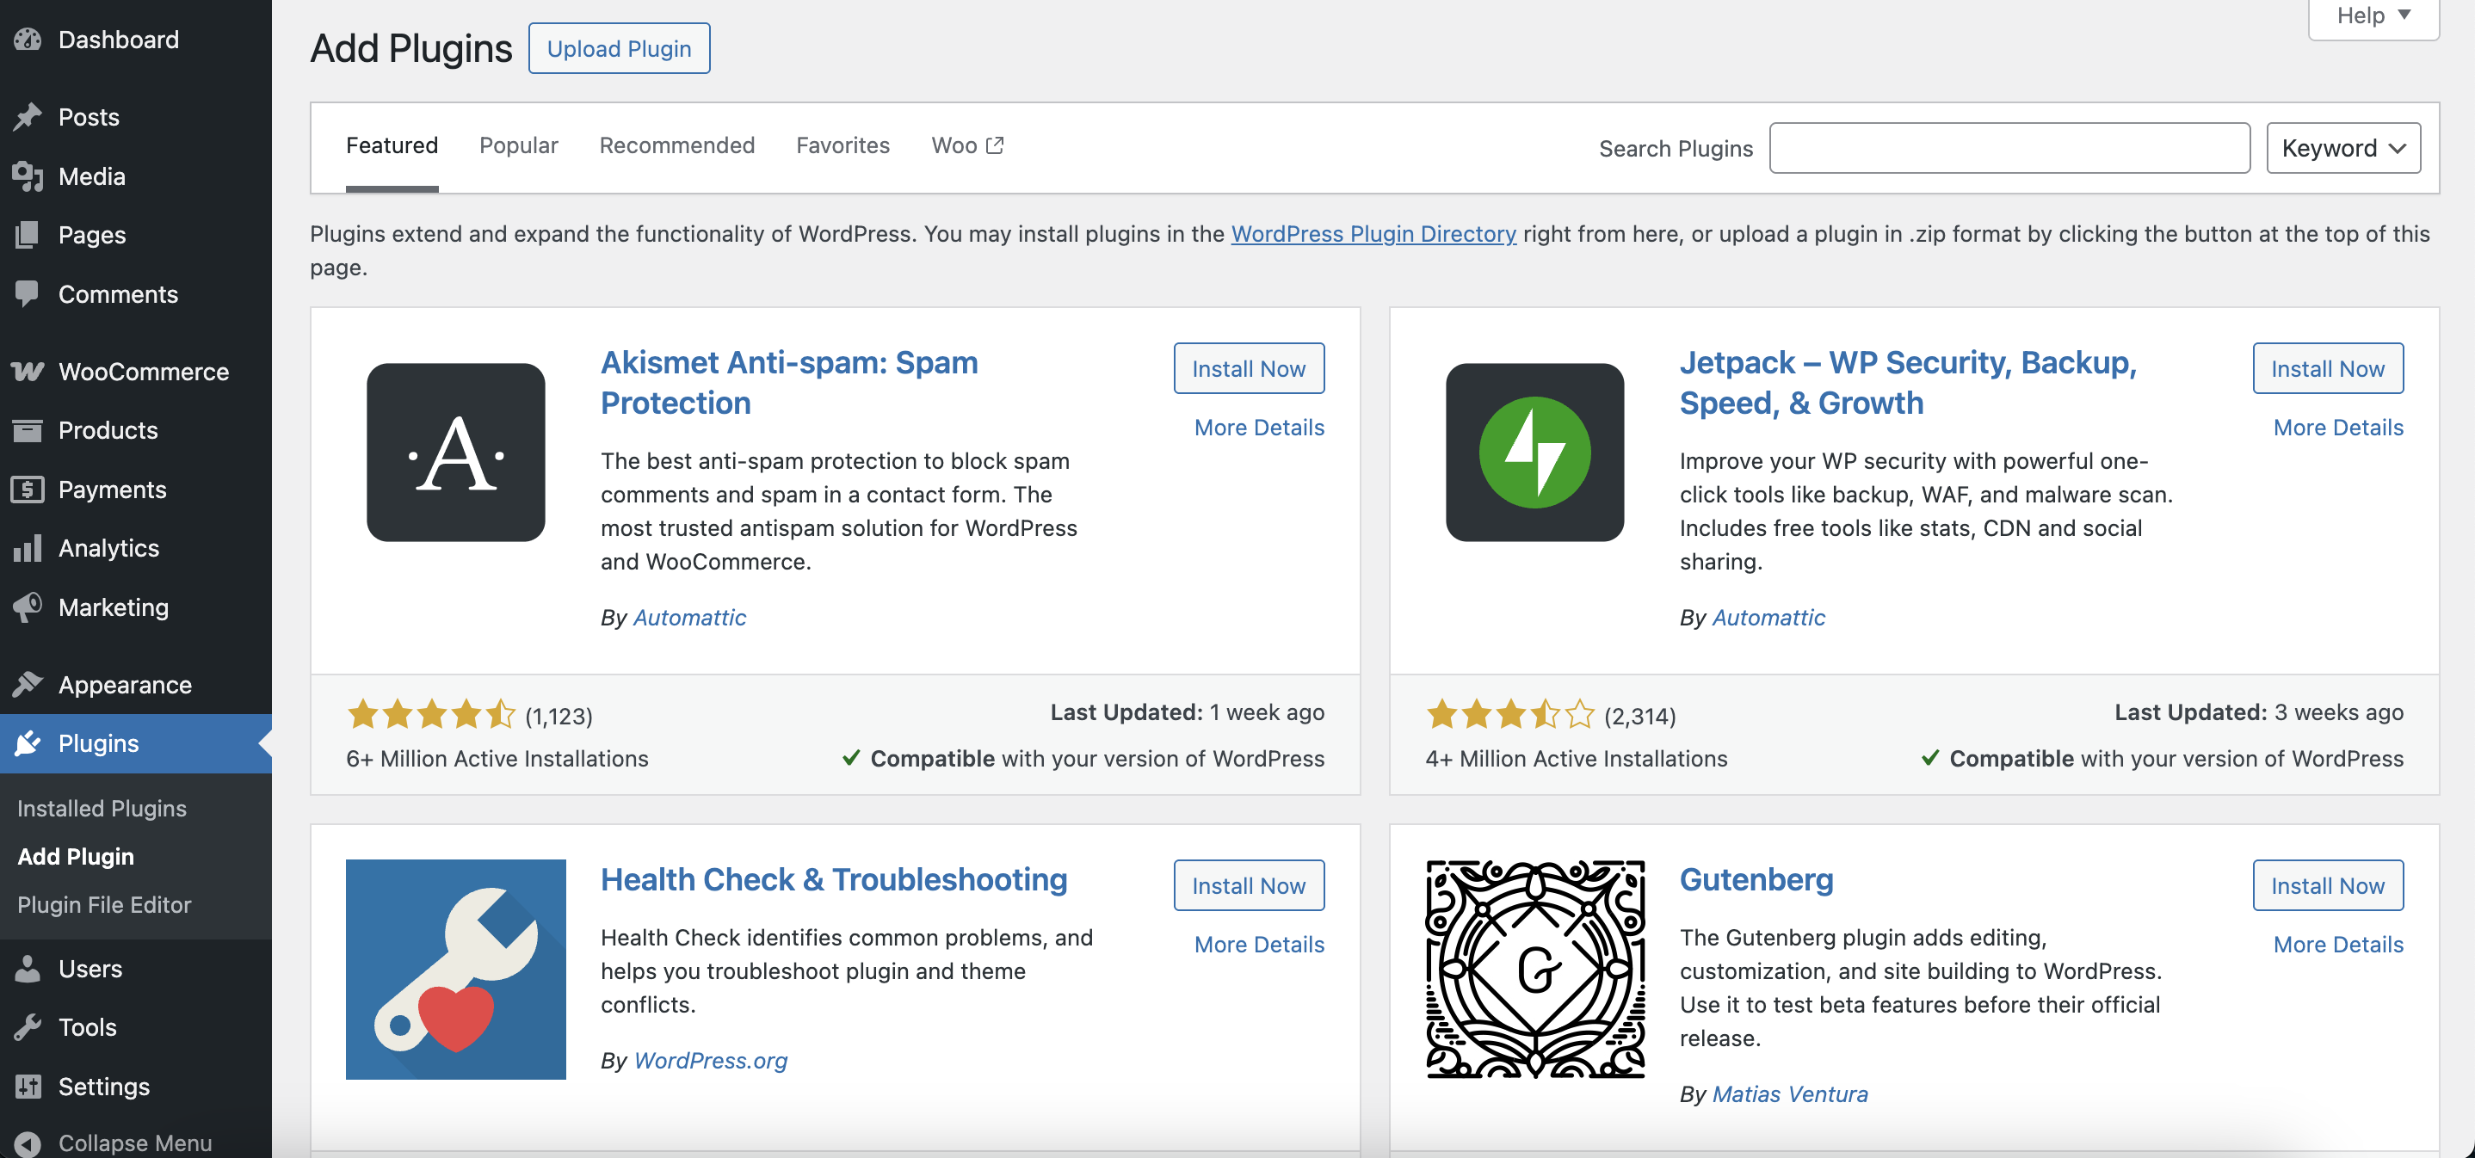This screenshot has width=2475, height=1158.
Task: Install Health Check & Troubleshooting plugin
Action: click(1249, 885)
